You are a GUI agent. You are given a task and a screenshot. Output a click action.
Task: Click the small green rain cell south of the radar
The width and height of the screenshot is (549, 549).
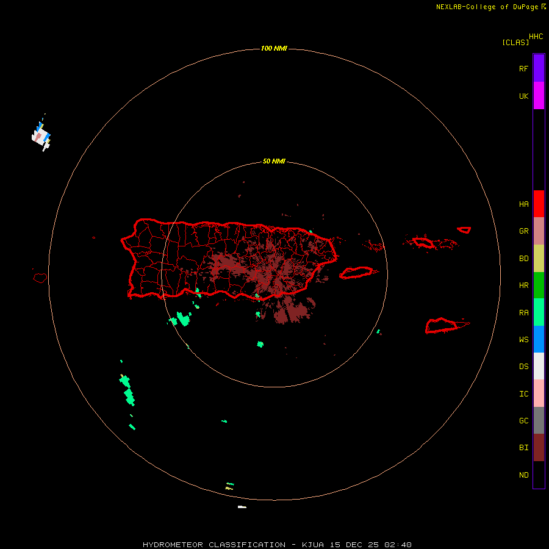260,344
